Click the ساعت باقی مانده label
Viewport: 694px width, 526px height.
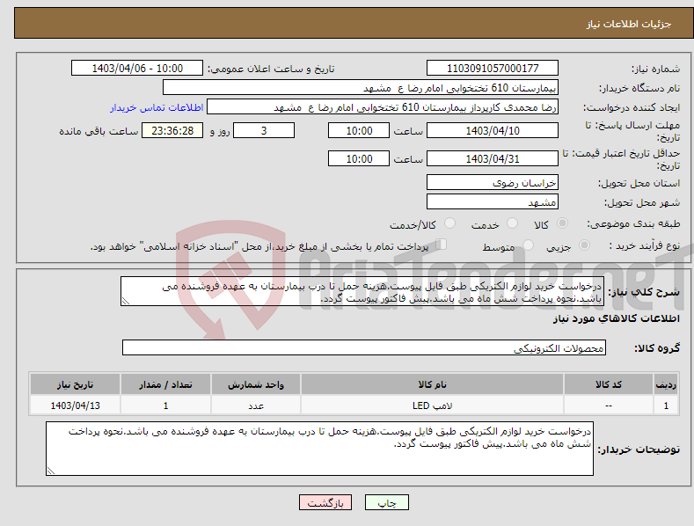click(x=99, y=132)
